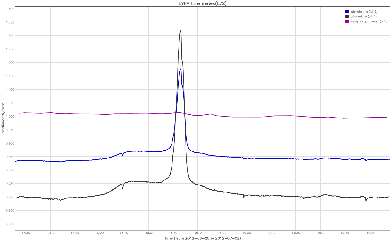Click the aluminium curve peak near 1.175
This screenshot has height=242, width=392.
click(x=180, y=69)
